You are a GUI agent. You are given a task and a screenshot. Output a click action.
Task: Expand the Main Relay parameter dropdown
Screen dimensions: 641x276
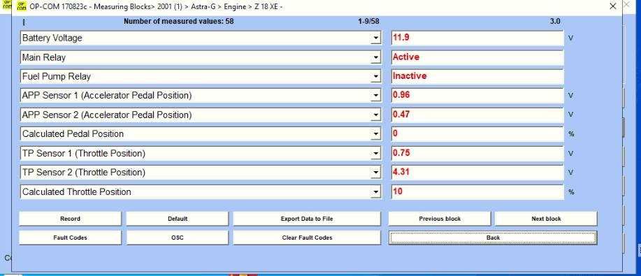tap(376, 58)
